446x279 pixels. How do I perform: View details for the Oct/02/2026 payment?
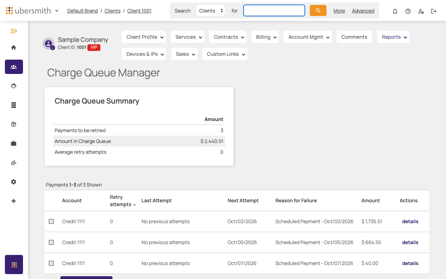(x=410, y=221)
